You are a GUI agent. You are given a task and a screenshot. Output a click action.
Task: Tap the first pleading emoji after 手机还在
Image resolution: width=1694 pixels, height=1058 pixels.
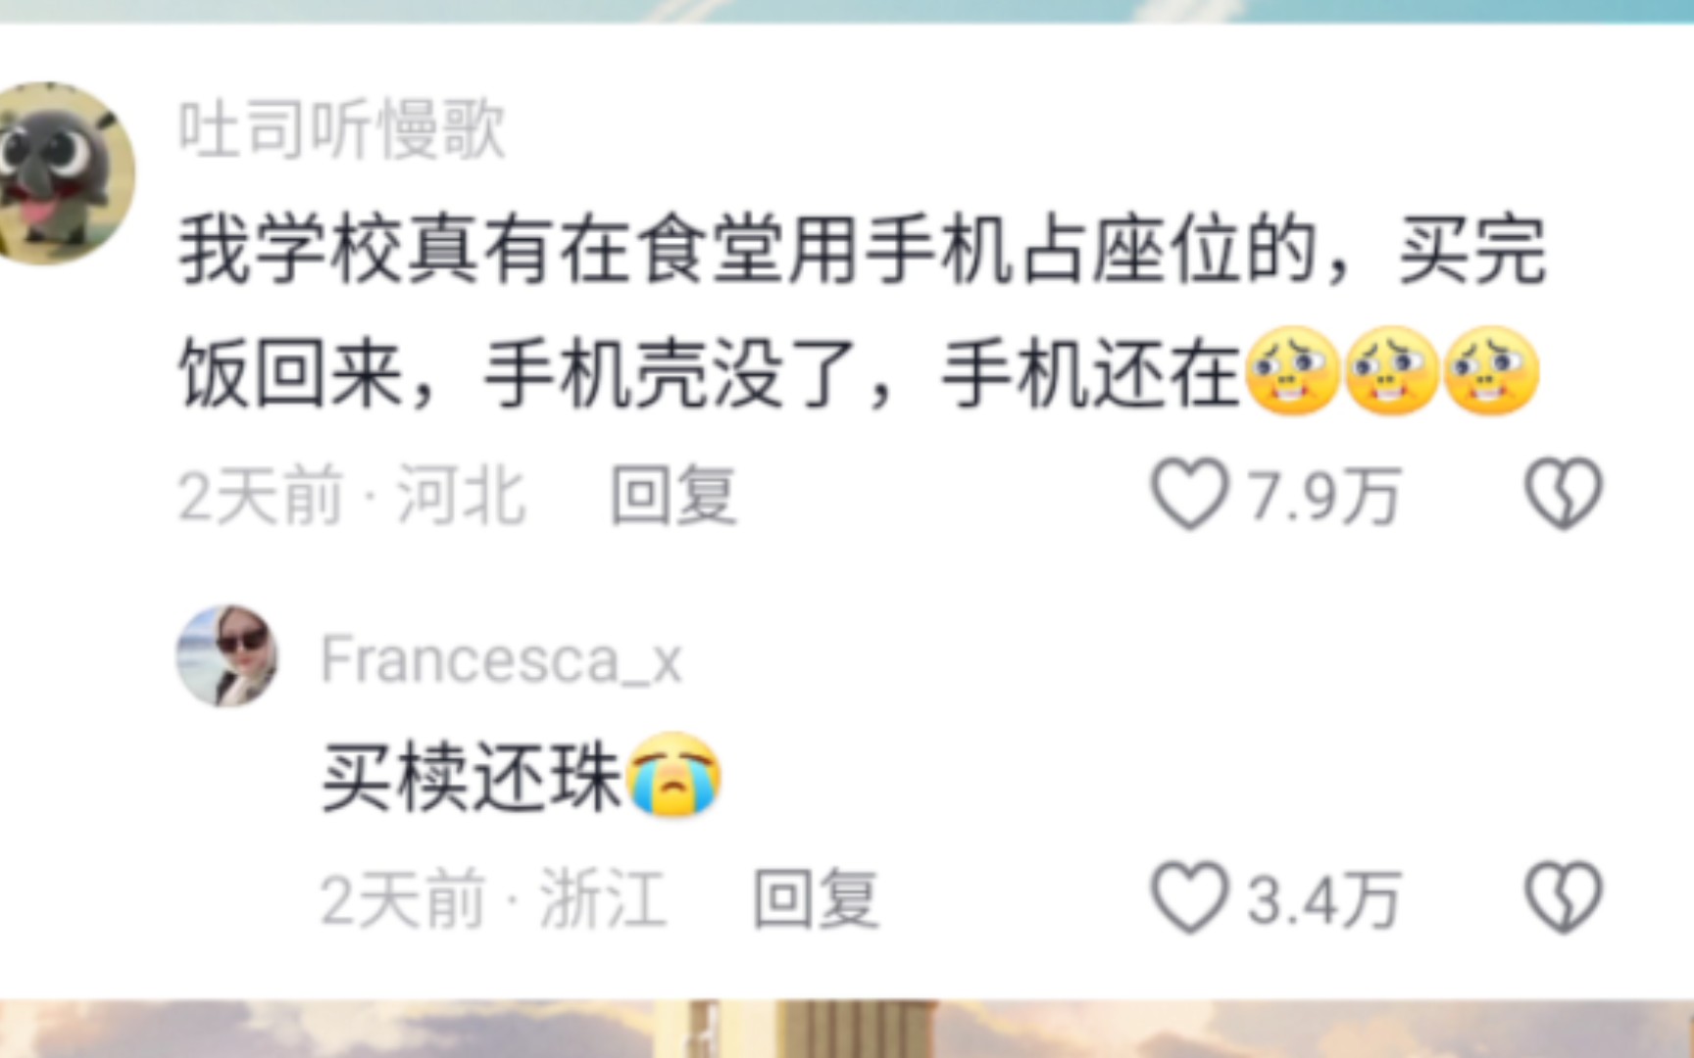(x=1292, y=371)
